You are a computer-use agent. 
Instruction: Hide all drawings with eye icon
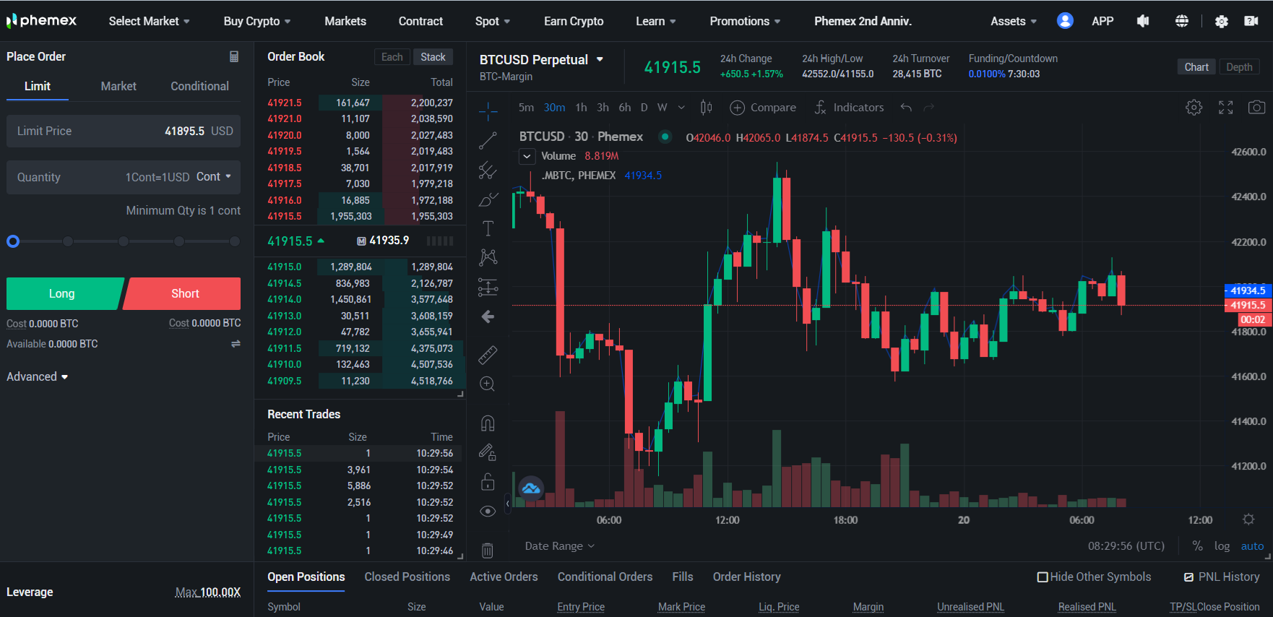(x=488, y=511)
